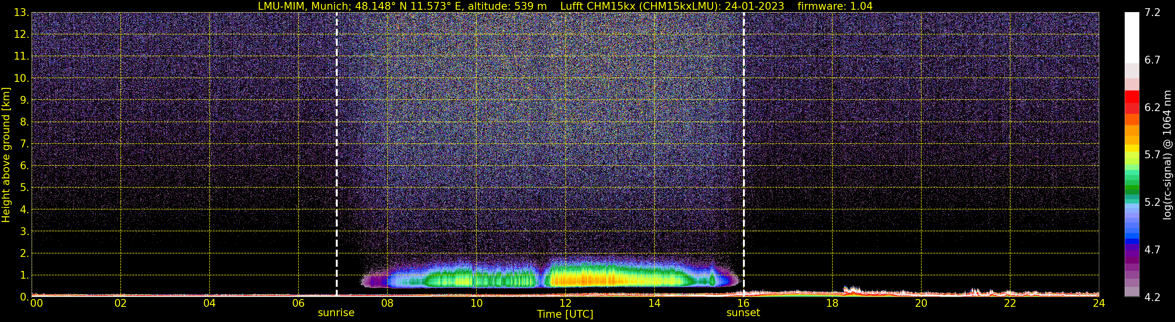The width and height of the screenshot is (1175, 322).
Task: Click colorbar value label '4.7'
Action: click(1152, 249)
